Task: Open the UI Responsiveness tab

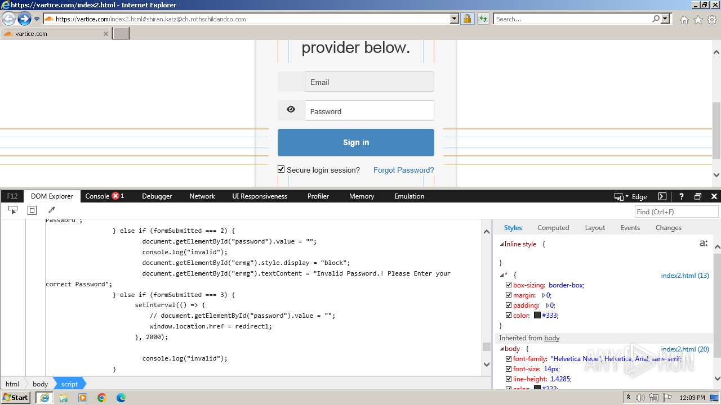Action: point(260,196)
